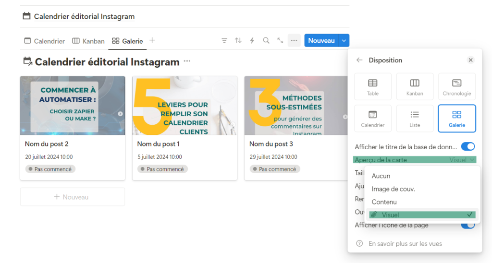Open sort options with the arrows icon
This screenshot has width=492, height=263.
238,41
